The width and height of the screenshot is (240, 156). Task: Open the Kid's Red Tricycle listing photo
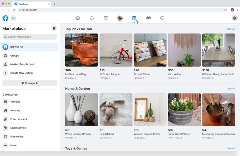pos(116,50)
